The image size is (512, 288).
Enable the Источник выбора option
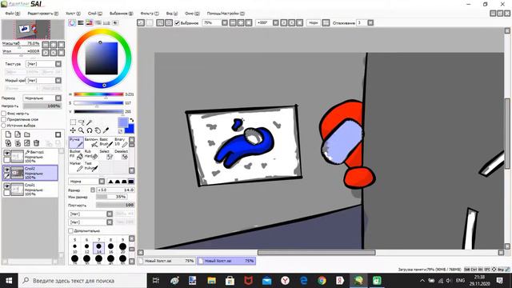(4, 126)
